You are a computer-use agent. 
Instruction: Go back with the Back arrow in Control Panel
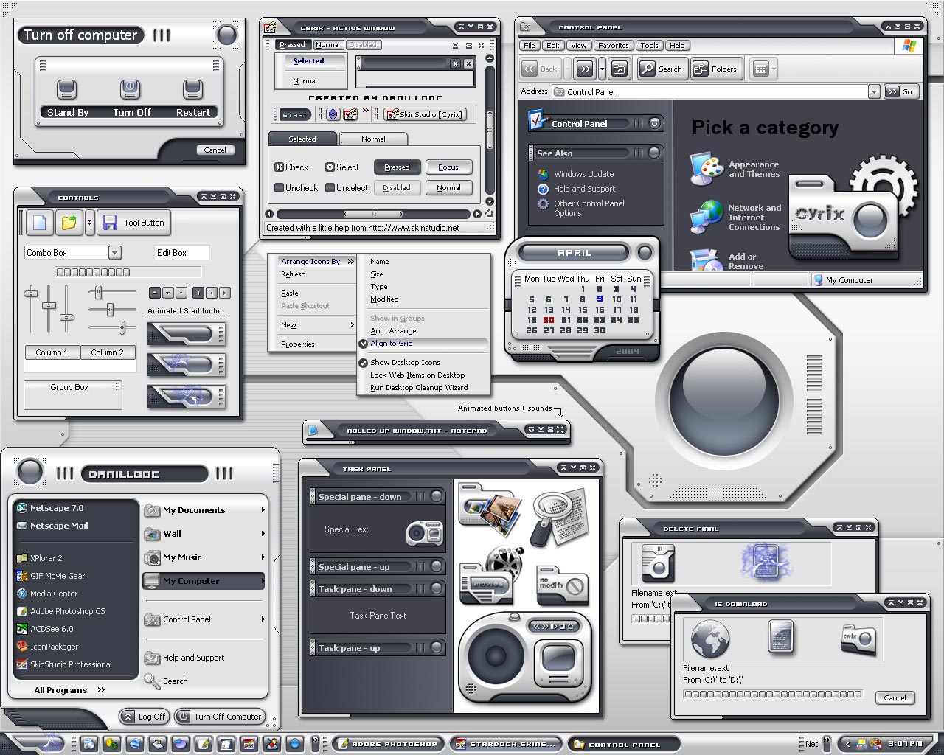(x=541, y=69)
